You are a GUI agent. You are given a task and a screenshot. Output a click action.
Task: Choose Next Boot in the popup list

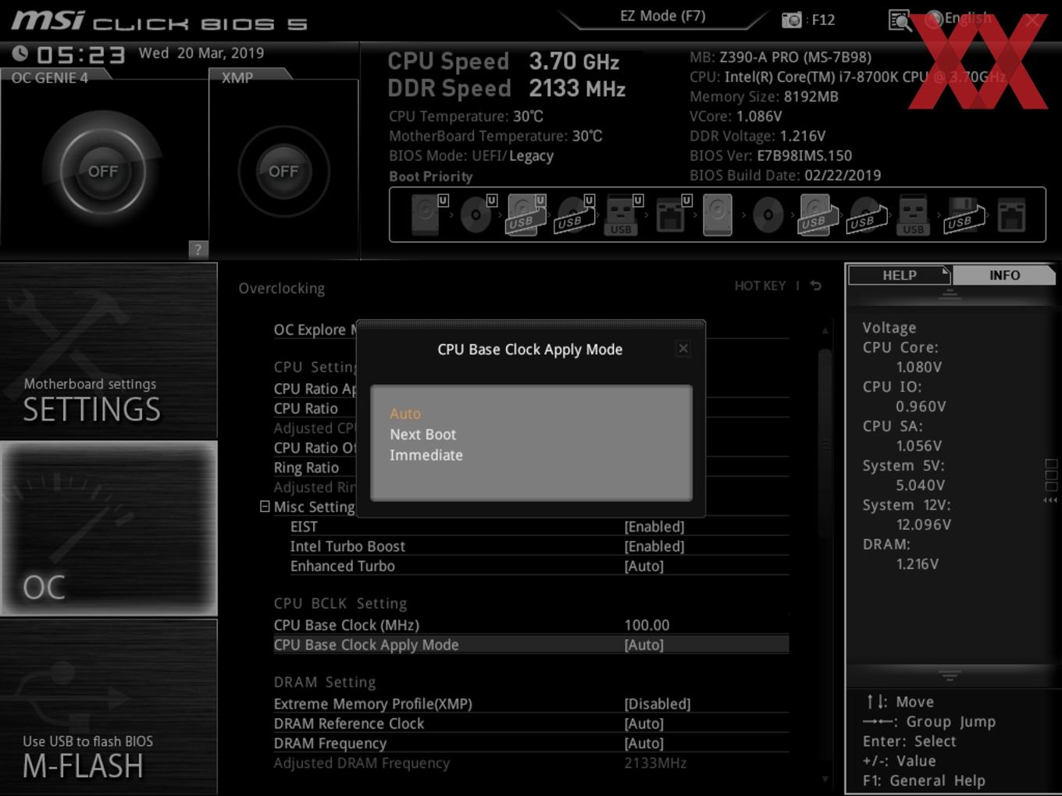click(422, 434)
